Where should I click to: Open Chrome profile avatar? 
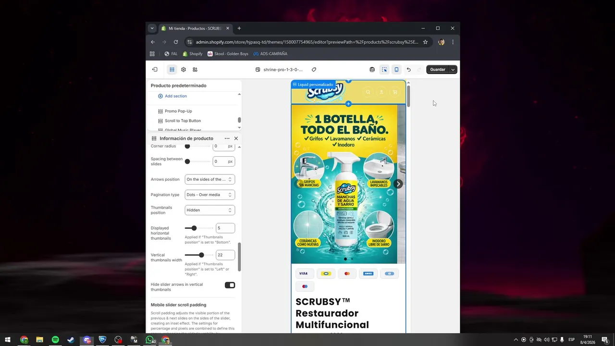tap(441, 42)
